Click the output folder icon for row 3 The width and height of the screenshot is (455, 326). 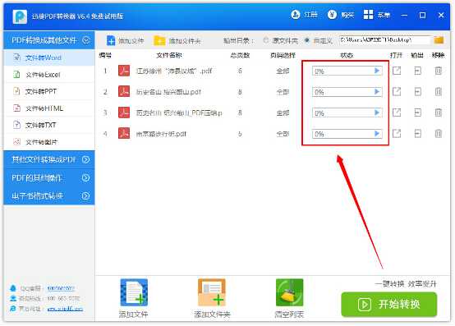point(417,112)
